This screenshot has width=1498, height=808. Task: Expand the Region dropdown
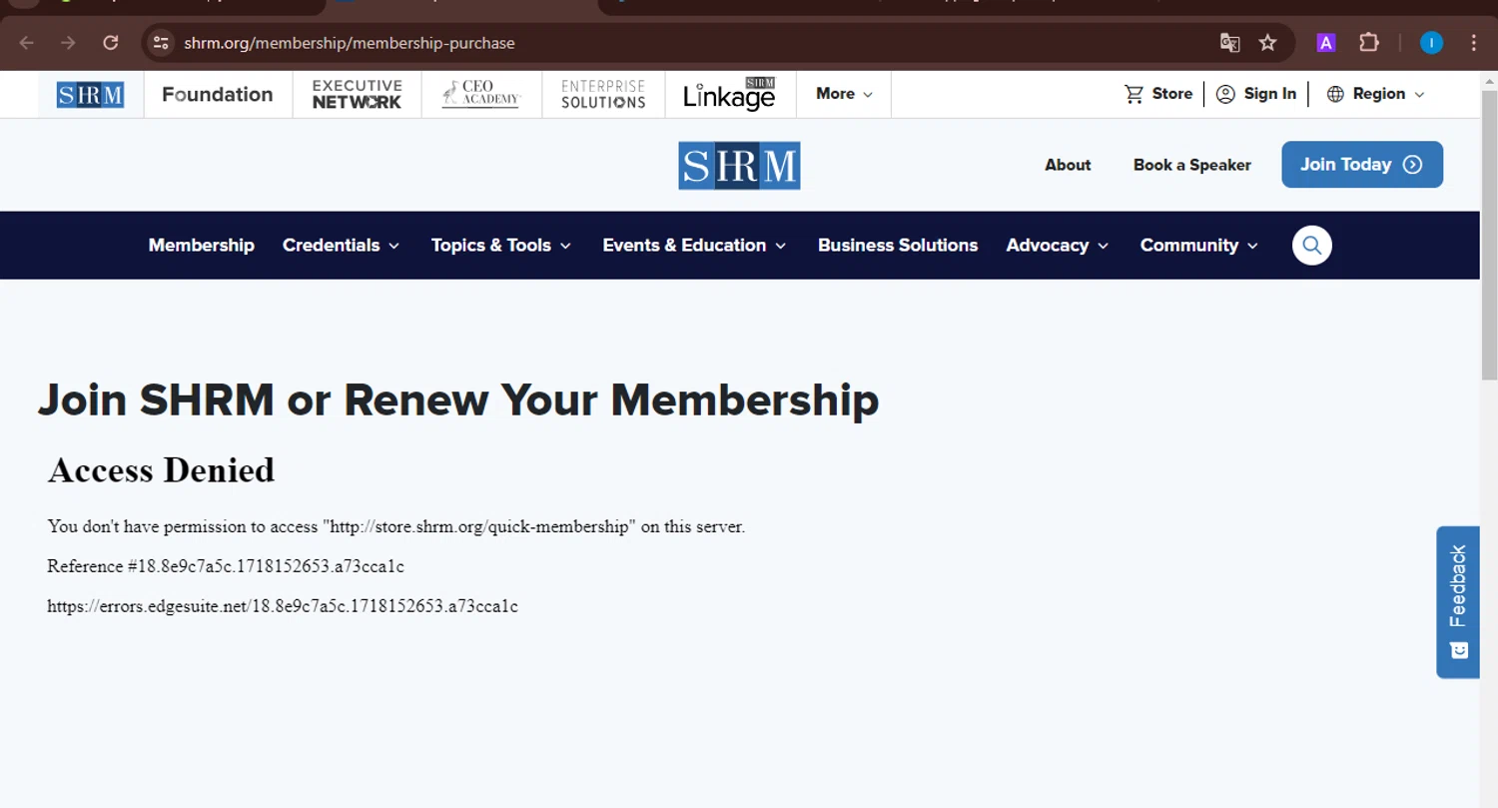point(1375,94)
